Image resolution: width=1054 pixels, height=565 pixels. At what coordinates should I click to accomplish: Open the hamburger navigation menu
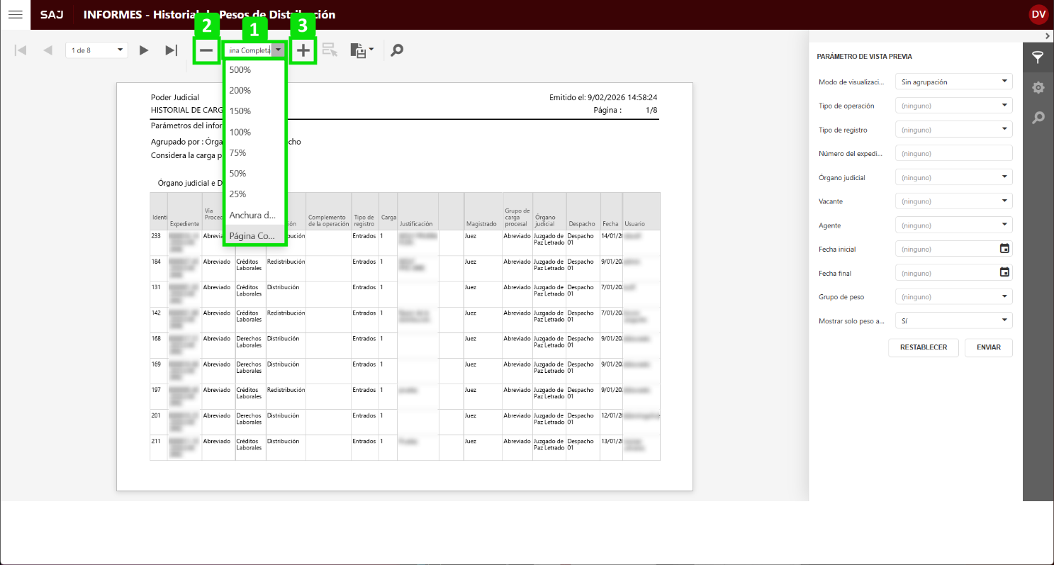[15, 15]
